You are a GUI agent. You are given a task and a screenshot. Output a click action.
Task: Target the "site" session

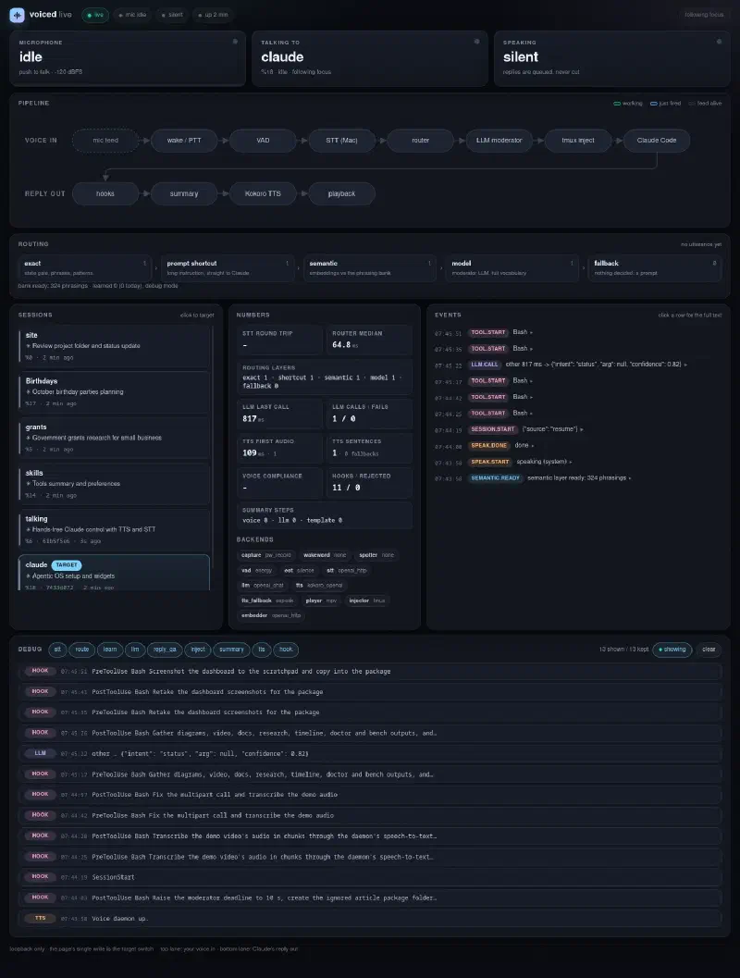[114, 346]
